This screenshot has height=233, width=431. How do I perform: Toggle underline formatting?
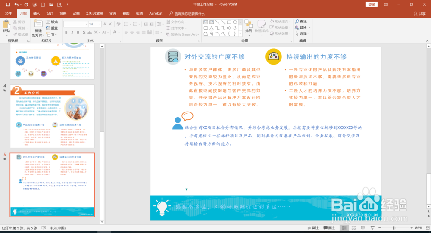point(78,32)
